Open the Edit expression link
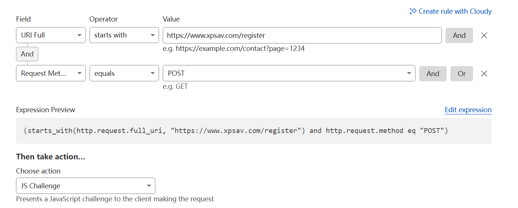Screen dimensions: 518x208 click(x=468, y=110)
